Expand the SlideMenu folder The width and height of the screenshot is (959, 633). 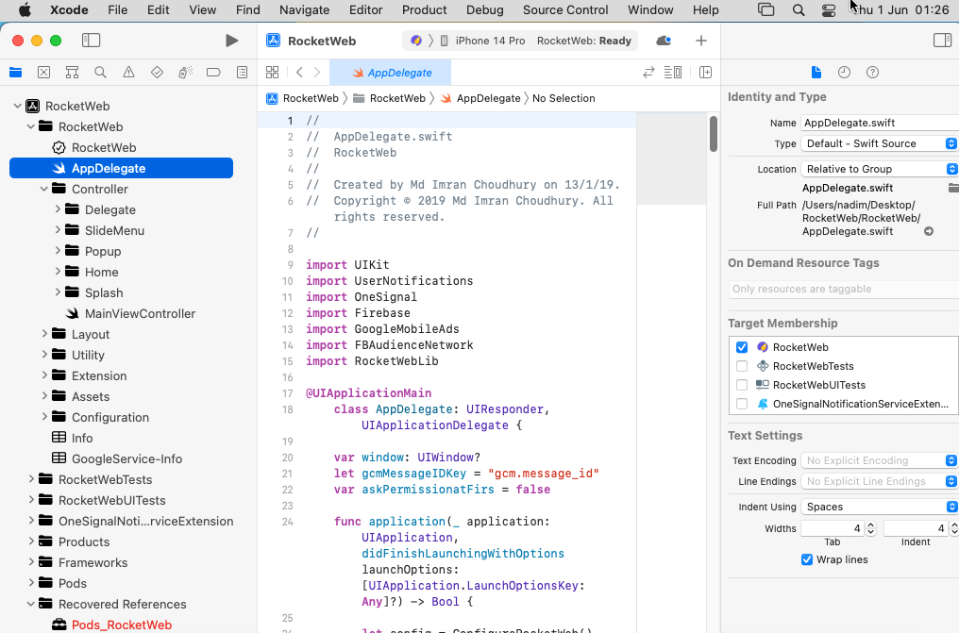pos(58,230)
